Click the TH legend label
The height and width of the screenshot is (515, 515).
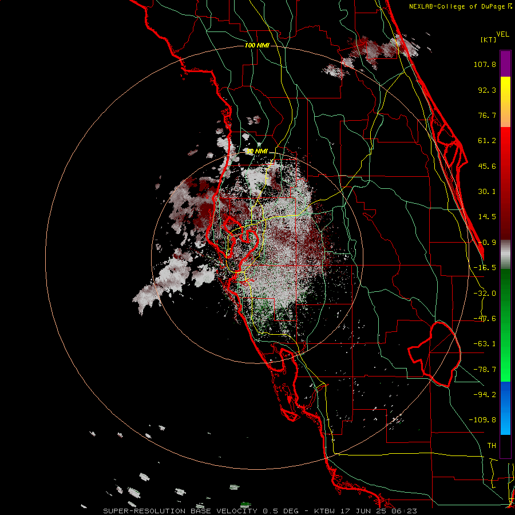tap(492, 445)
